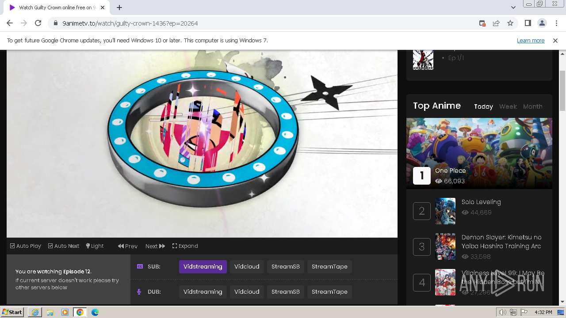This screenshot has width=566, height=318.
Task: Open the Chrome side panel
Action: click(x=528, y=23)
